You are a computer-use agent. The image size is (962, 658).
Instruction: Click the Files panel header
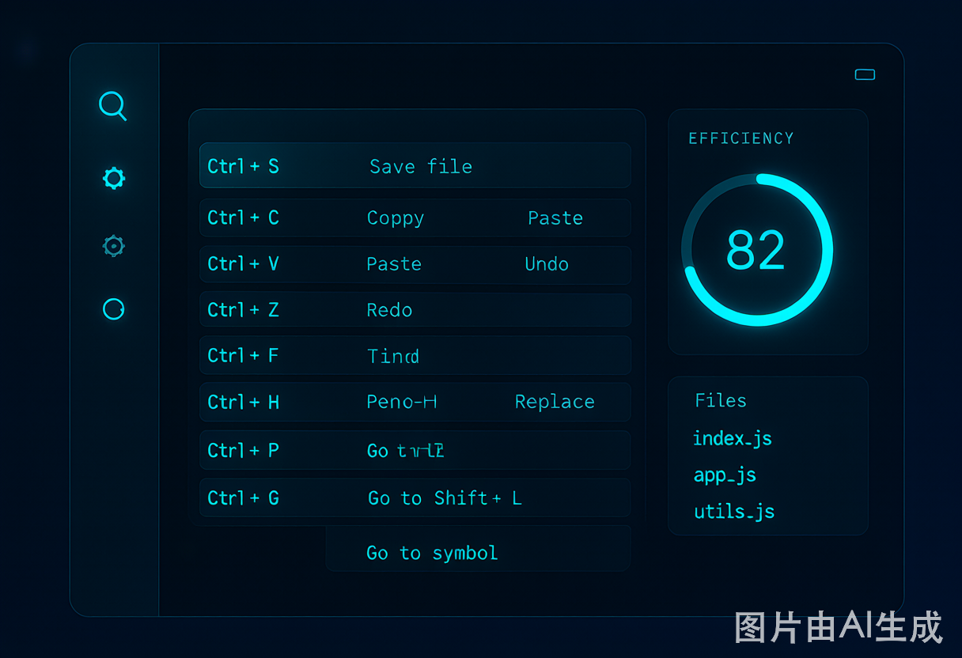tap(721, 400)
